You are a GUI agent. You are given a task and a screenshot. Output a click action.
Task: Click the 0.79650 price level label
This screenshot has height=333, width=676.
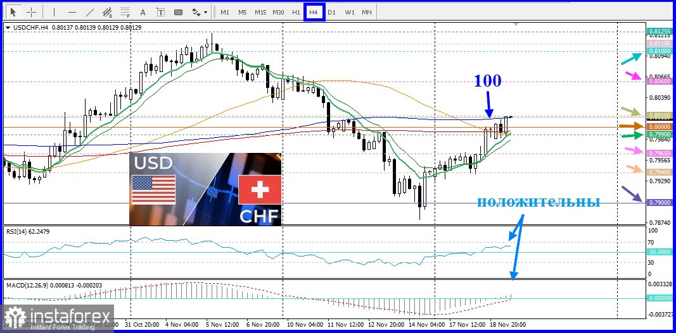click(659, 153)
